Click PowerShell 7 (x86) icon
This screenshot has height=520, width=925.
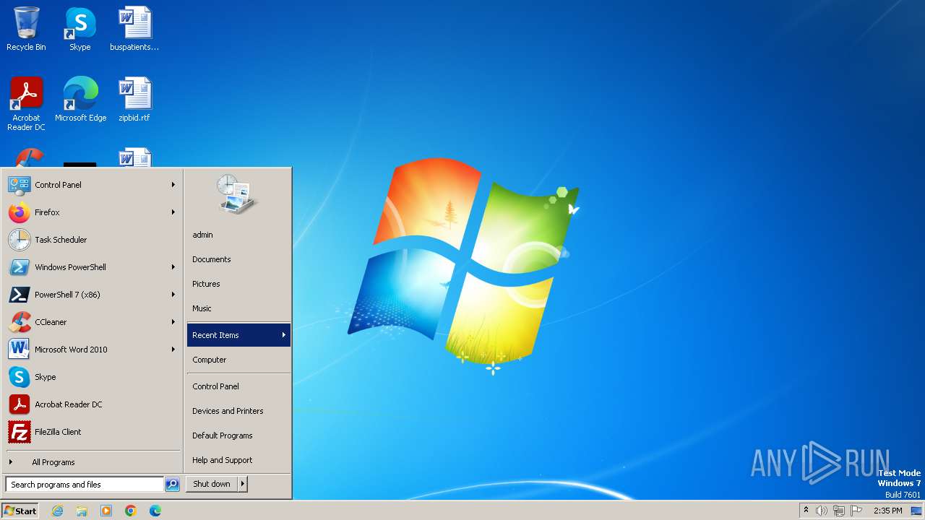pyautogui.click(x=19, y=295)
